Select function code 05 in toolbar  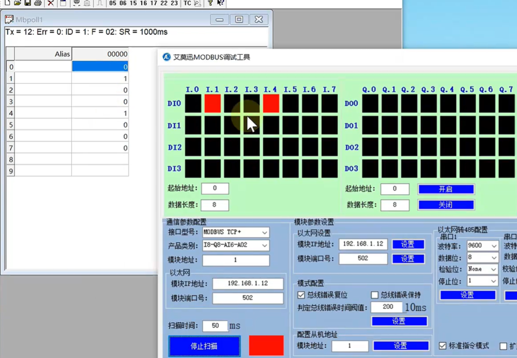(x=113, y=3)
